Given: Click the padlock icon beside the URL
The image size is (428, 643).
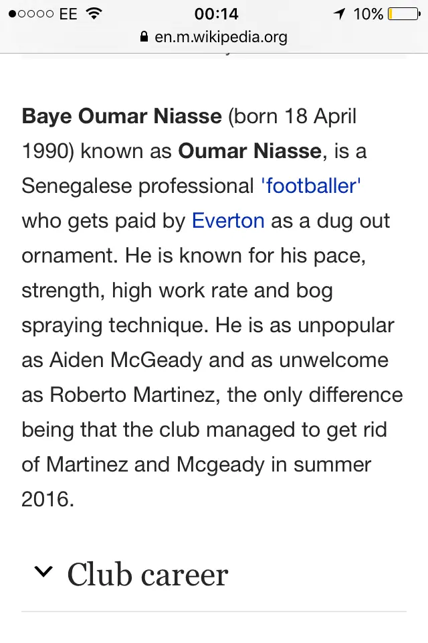Looking at the screenshot, I should [144, 37].
